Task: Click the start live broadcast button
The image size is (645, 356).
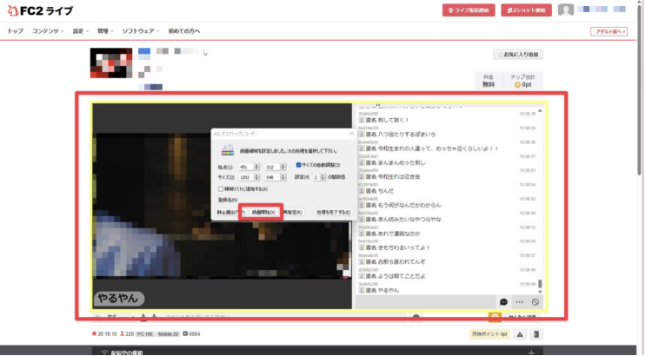Action: click(469, 10)
